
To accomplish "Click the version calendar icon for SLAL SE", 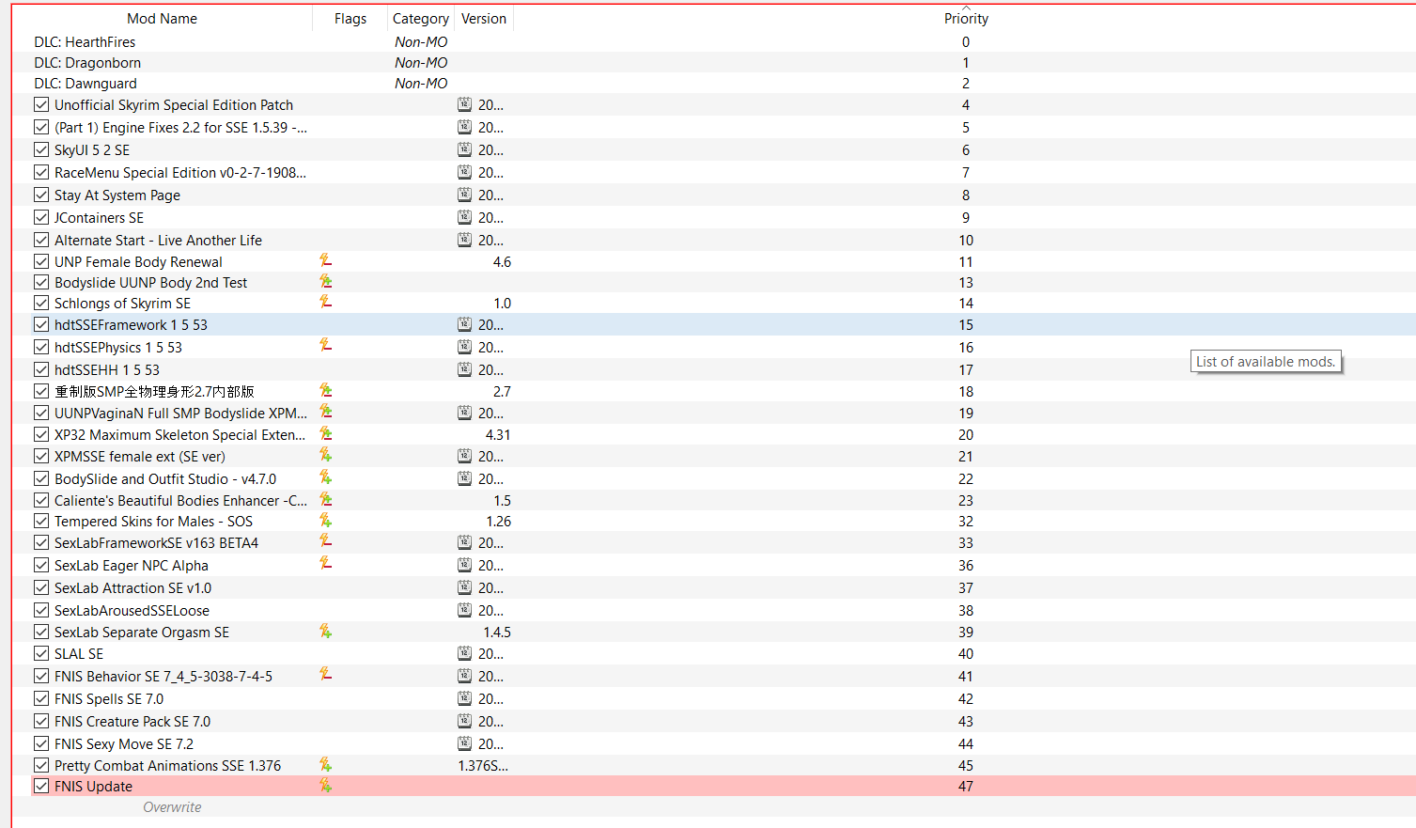I will click(x=464, y=653).
